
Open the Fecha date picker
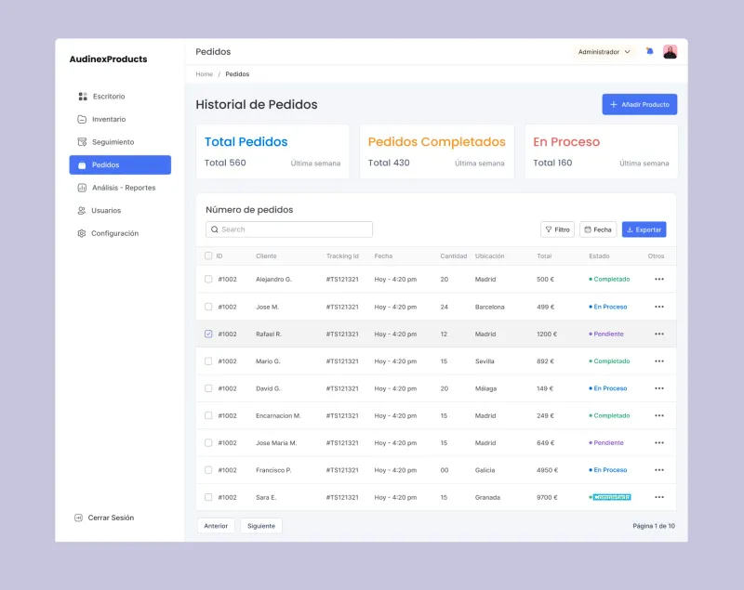click(598, 229)
